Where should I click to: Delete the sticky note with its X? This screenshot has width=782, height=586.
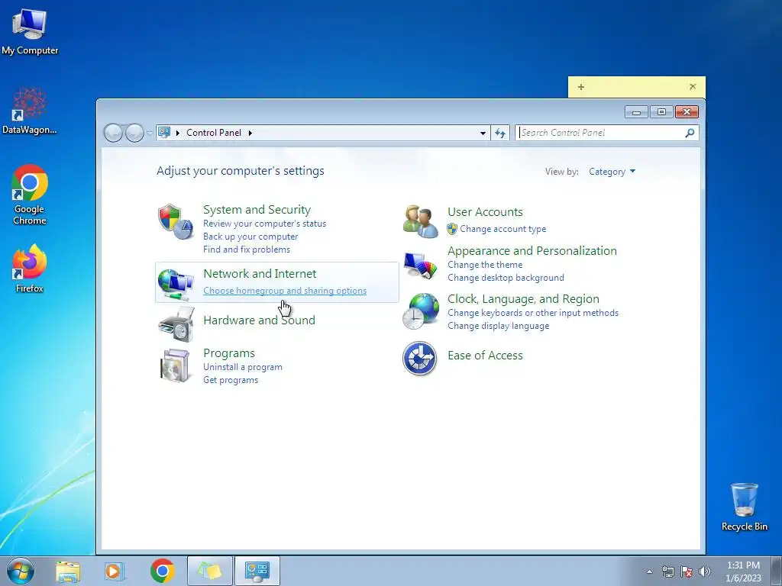(x=693, y=87)
